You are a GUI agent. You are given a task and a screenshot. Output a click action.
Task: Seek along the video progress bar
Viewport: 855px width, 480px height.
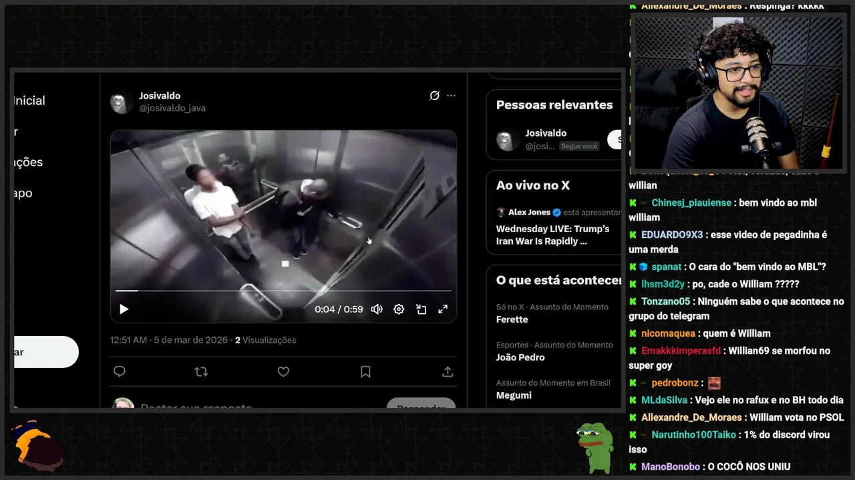(283, 291)
